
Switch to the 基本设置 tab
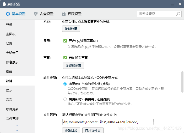tap(16, 14)
